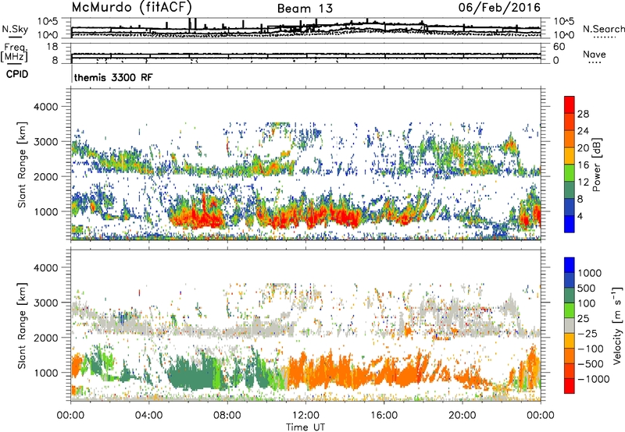Screen dimensions: 625x432
Task: Click the "Slant Range [km]" label of velocity panel
Action: [x=22, y=325]
